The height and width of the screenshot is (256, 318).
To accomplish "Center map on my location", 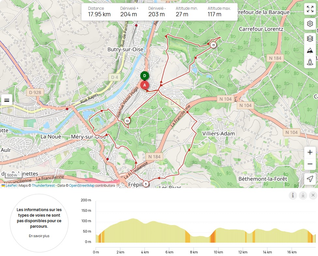I will click(x=310, y=179).
